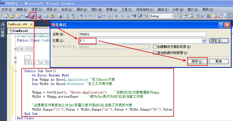This screenshot has width=233, height=121.
Task: Click the Step Into debug icon
Action: click(134, 16)
